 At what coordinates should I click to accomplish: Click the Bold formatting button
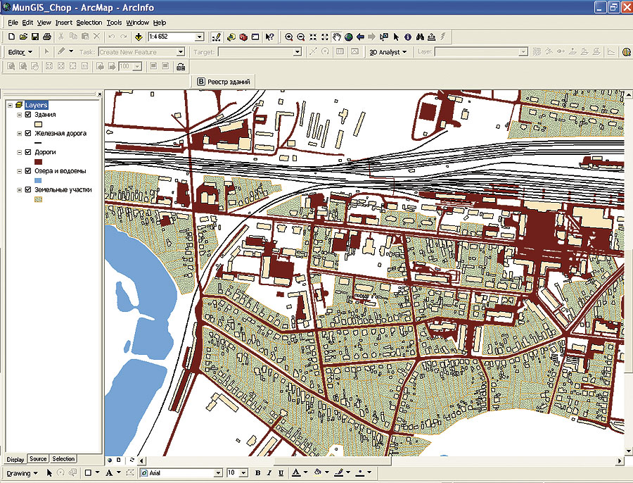(x=258, y=473)
